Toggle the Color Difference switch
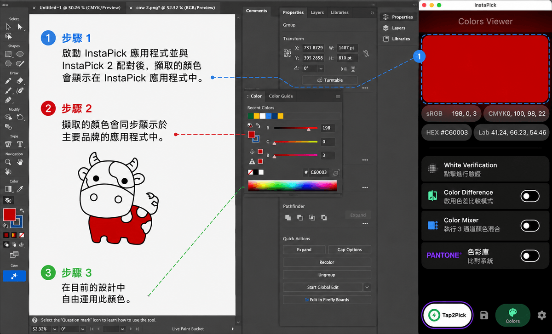The width and height of the screenshot is (552, 334). (530, 197)
